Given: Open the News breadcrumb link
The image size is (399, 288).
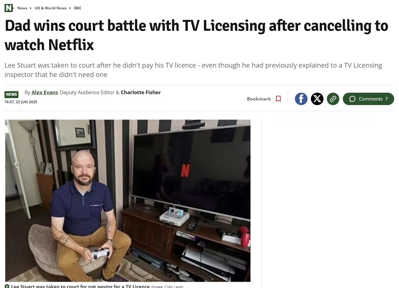Looking at the screenshot, I should pyautogui.click(x=22, y=8).
